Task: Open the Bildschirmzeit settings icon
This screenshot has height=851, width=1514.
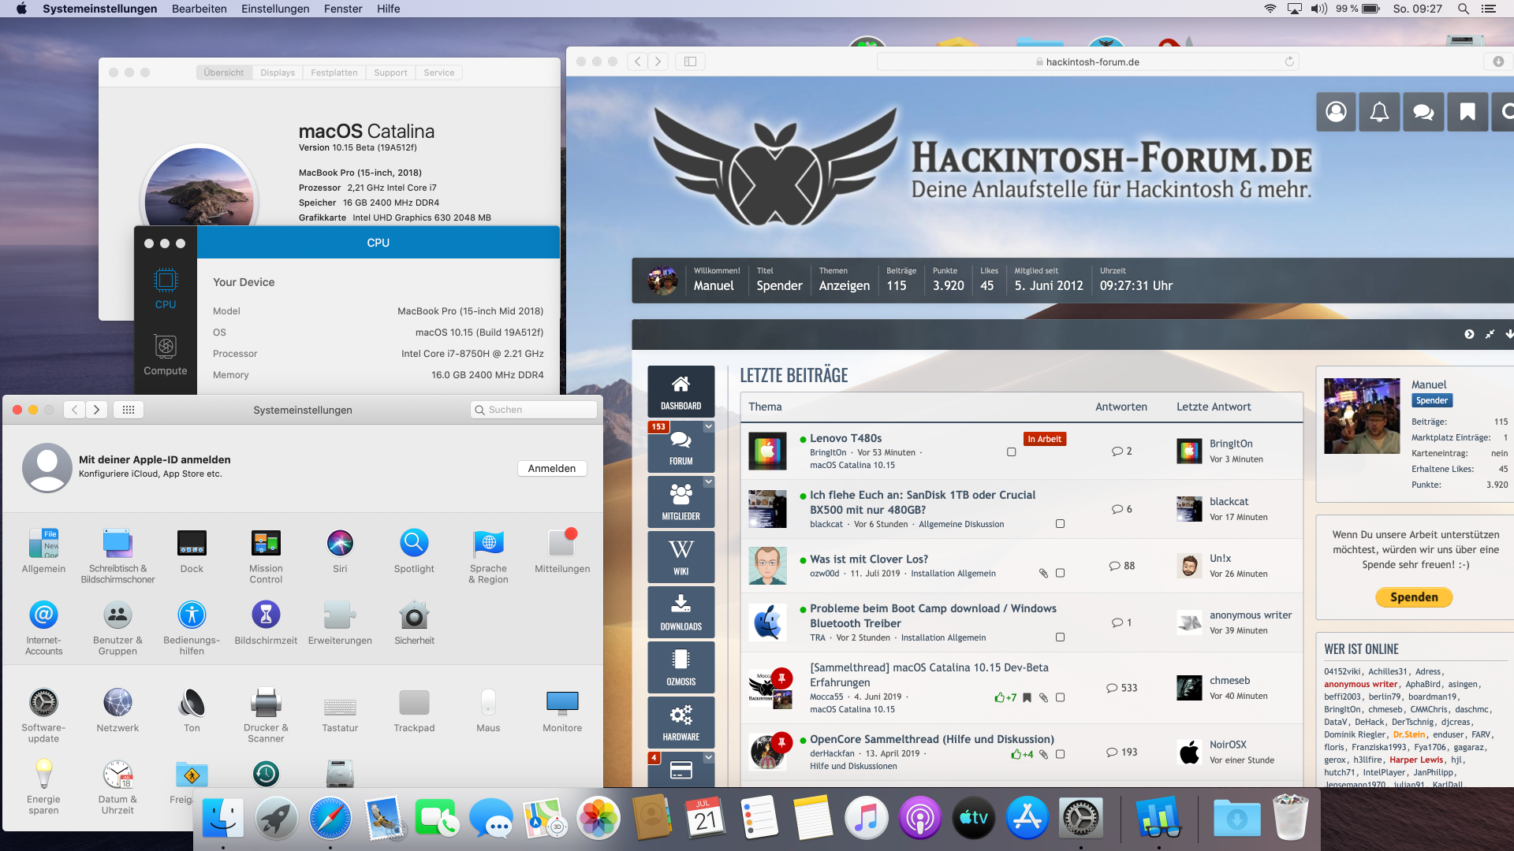Action: point(266,615)
